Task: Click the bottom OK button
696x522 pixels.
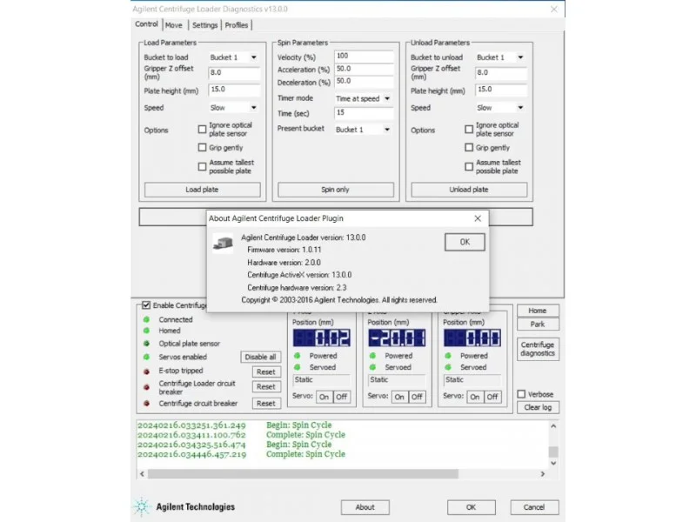Action: pos(471,507)
